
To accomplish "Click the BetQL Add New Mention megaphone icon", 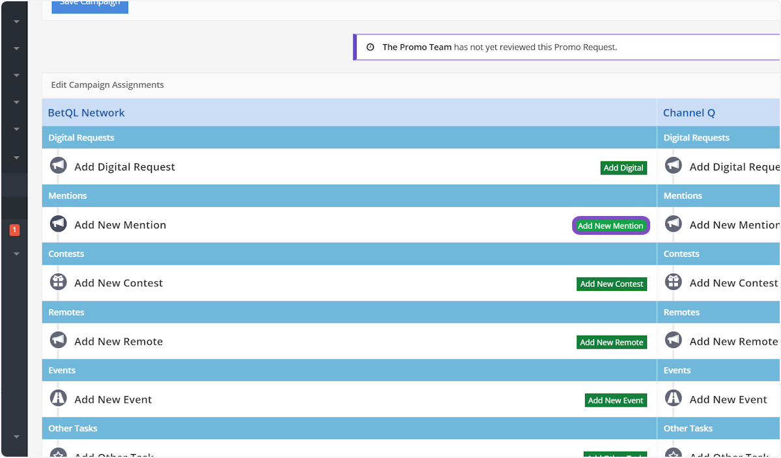I will tap(59, 224).
